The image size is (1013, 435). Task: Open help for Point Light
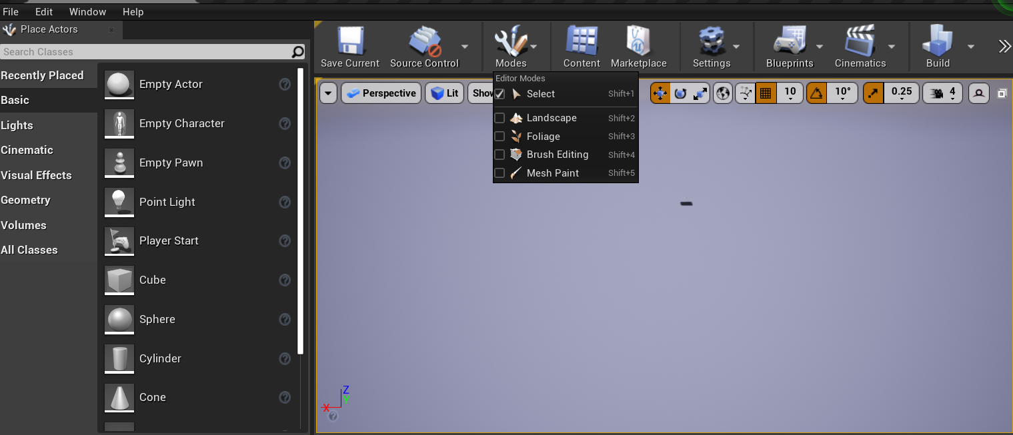tap(285, 202)
